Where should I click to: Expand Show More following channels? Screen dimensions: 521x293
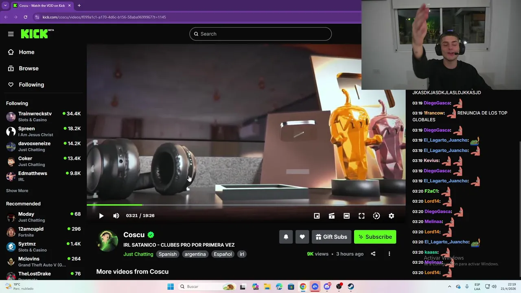(17, 190)
